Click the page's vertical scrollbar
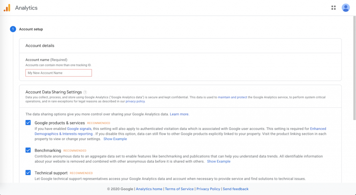356x195 pixels. (x=354, y=70)
